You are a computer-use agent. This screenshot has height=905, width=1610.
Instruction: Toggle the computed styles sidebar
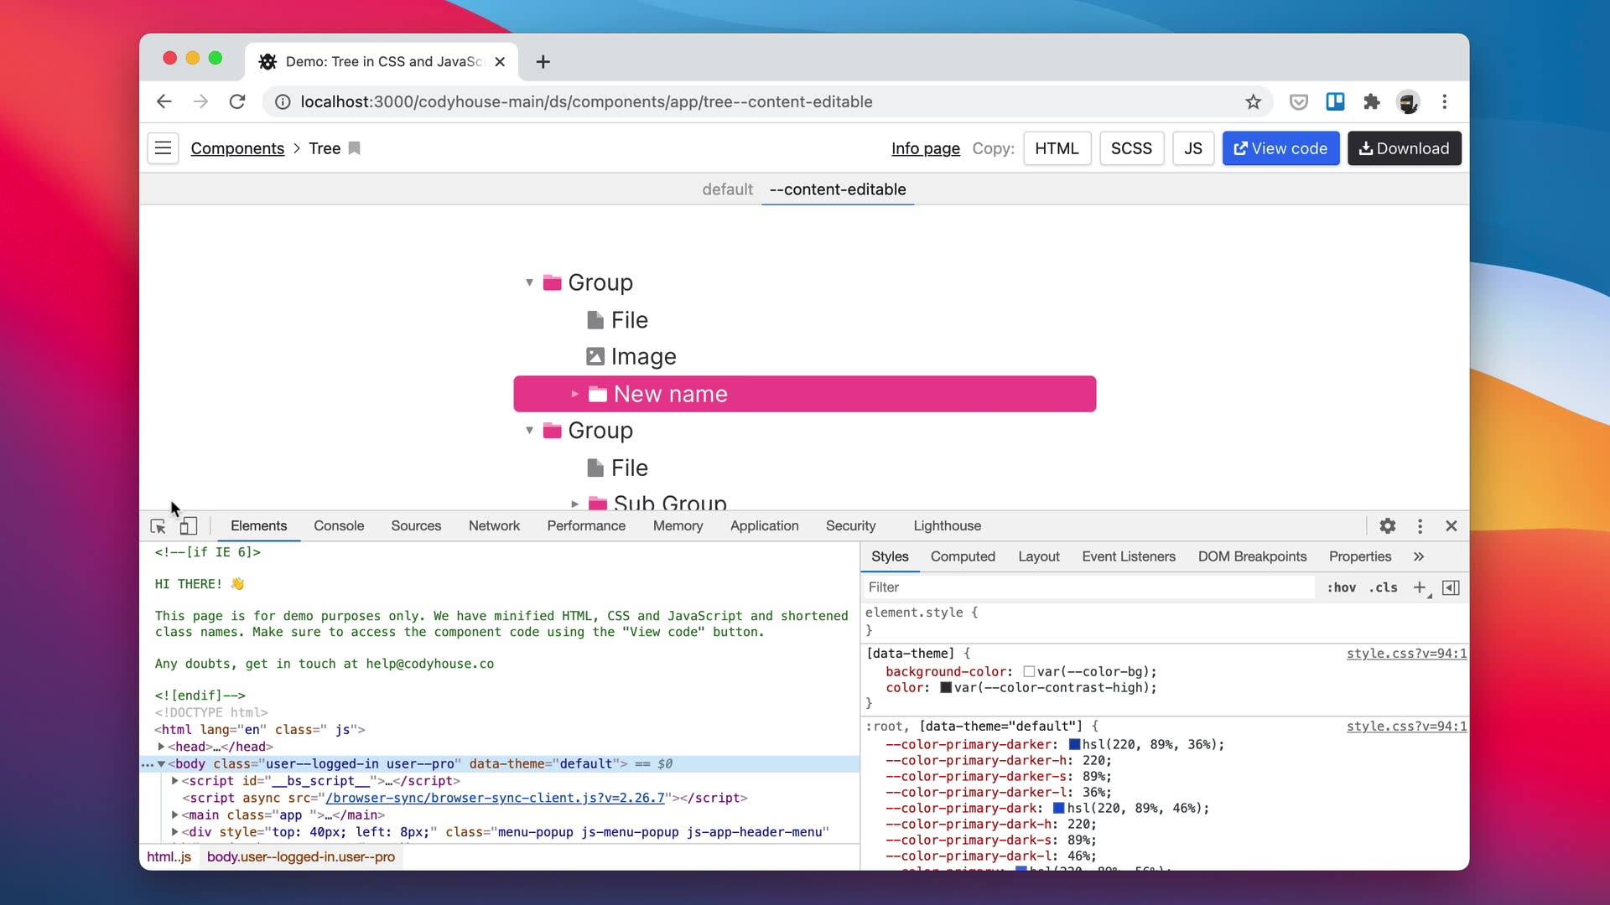pyautogui.click(x=1451, y=587)
